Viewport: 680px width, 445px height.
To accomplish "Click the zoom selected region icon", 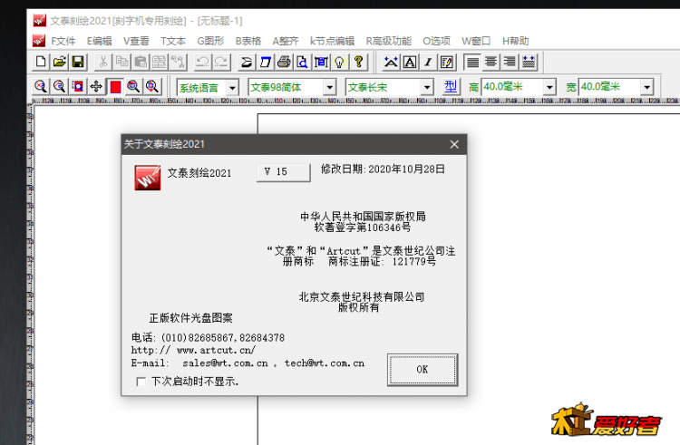I will (78, 87).
